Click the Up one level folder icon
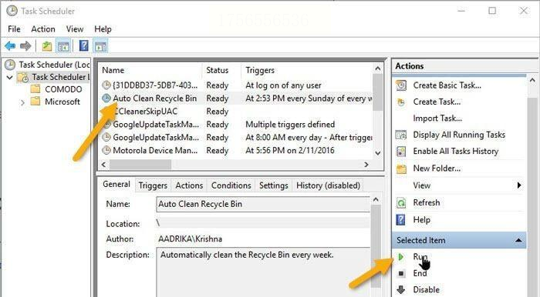This screenshot has height=297, width=540. 47,45
